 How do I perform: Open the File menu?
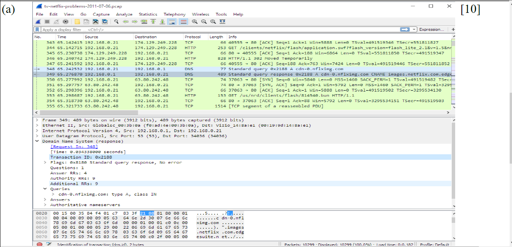click(40, 14)
